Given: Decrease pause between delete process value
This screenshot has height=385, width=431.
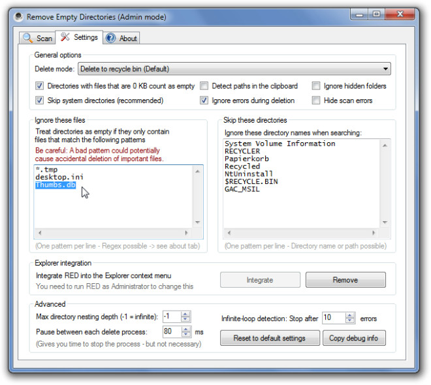Looking at the screenshot, I should [185, 335].
